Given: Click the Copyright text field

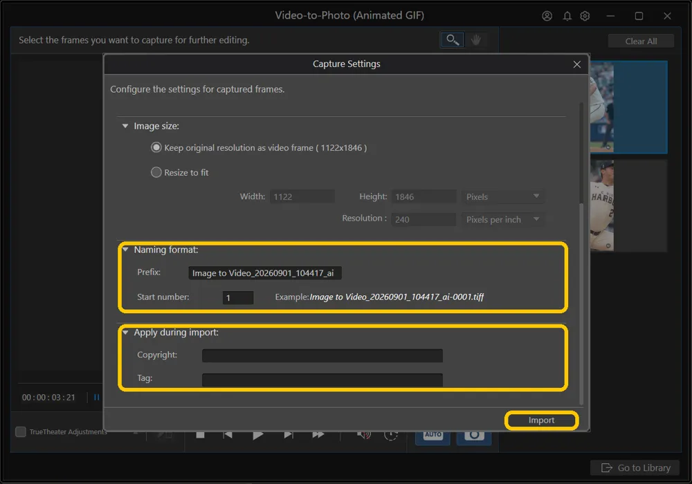Looking at the screenshot, I should (x=322, y=355).
